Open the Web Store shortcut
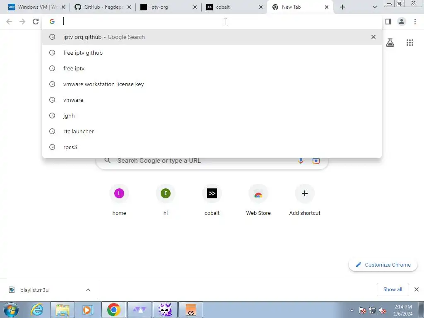 [258, 200]
